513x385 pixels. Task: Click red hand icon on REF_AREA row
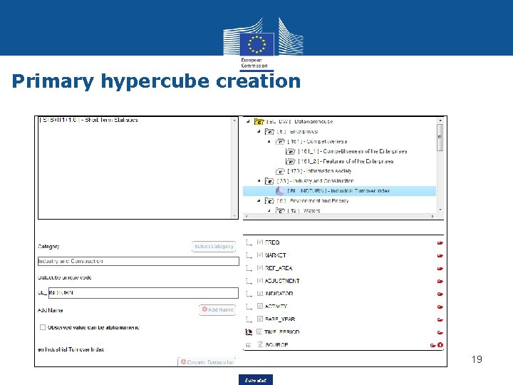[x=440, y=269]
